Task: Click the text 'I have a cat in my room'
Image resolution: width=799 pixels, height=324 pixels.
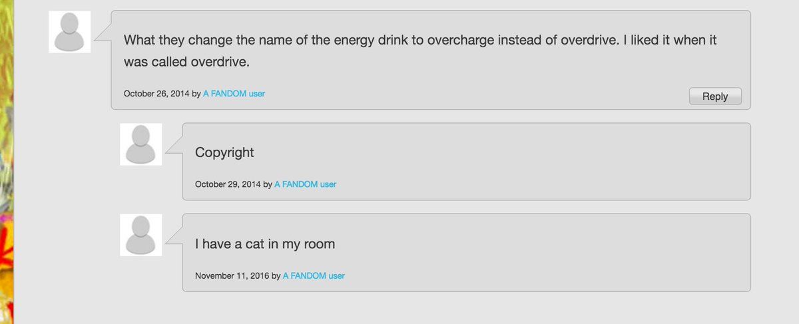Action: 265,244
